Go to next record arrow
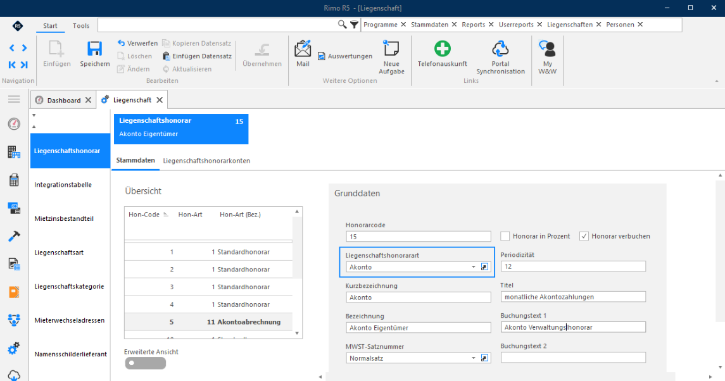Viewport: 725px width, 381px height. (25, 47)
